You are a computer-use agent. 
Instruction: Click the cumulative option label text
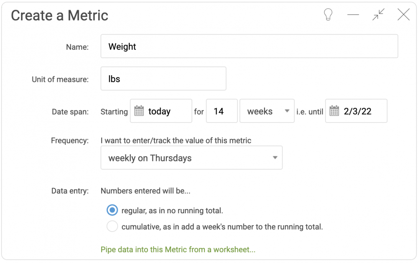(222, 227)
